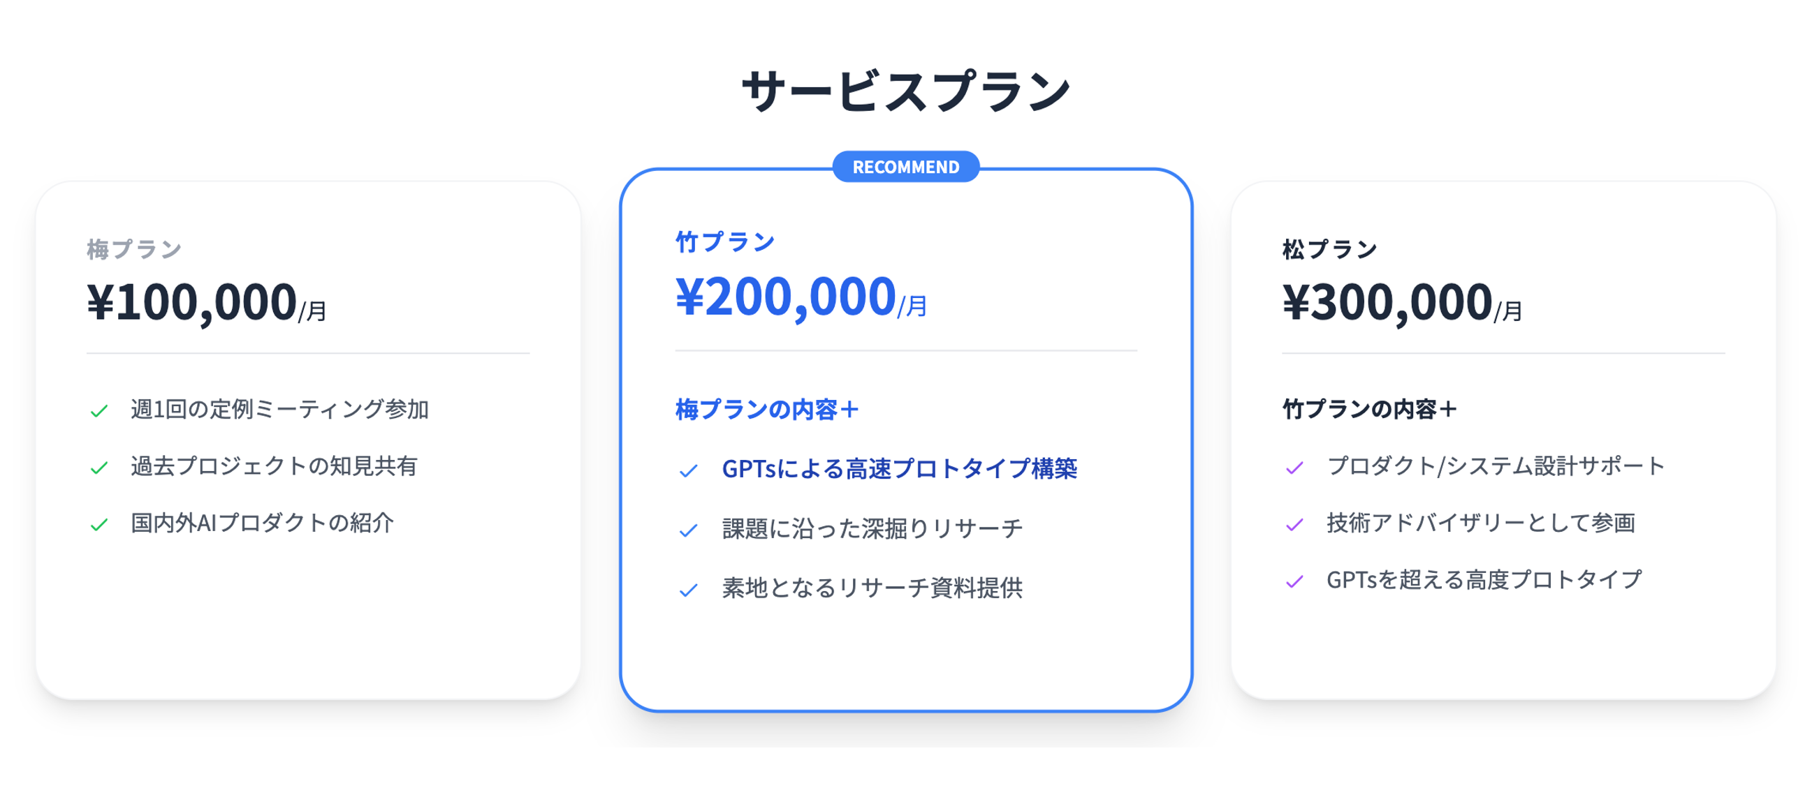This screenshot has width=1819, height=797.
Task: Click the サービスプラン page heading
Action: (x=906, y=91)
